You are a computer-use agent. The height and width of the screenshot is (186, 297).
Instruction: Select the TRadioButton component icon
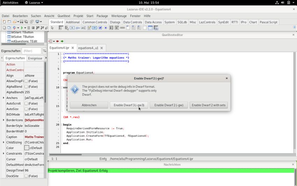106,28
